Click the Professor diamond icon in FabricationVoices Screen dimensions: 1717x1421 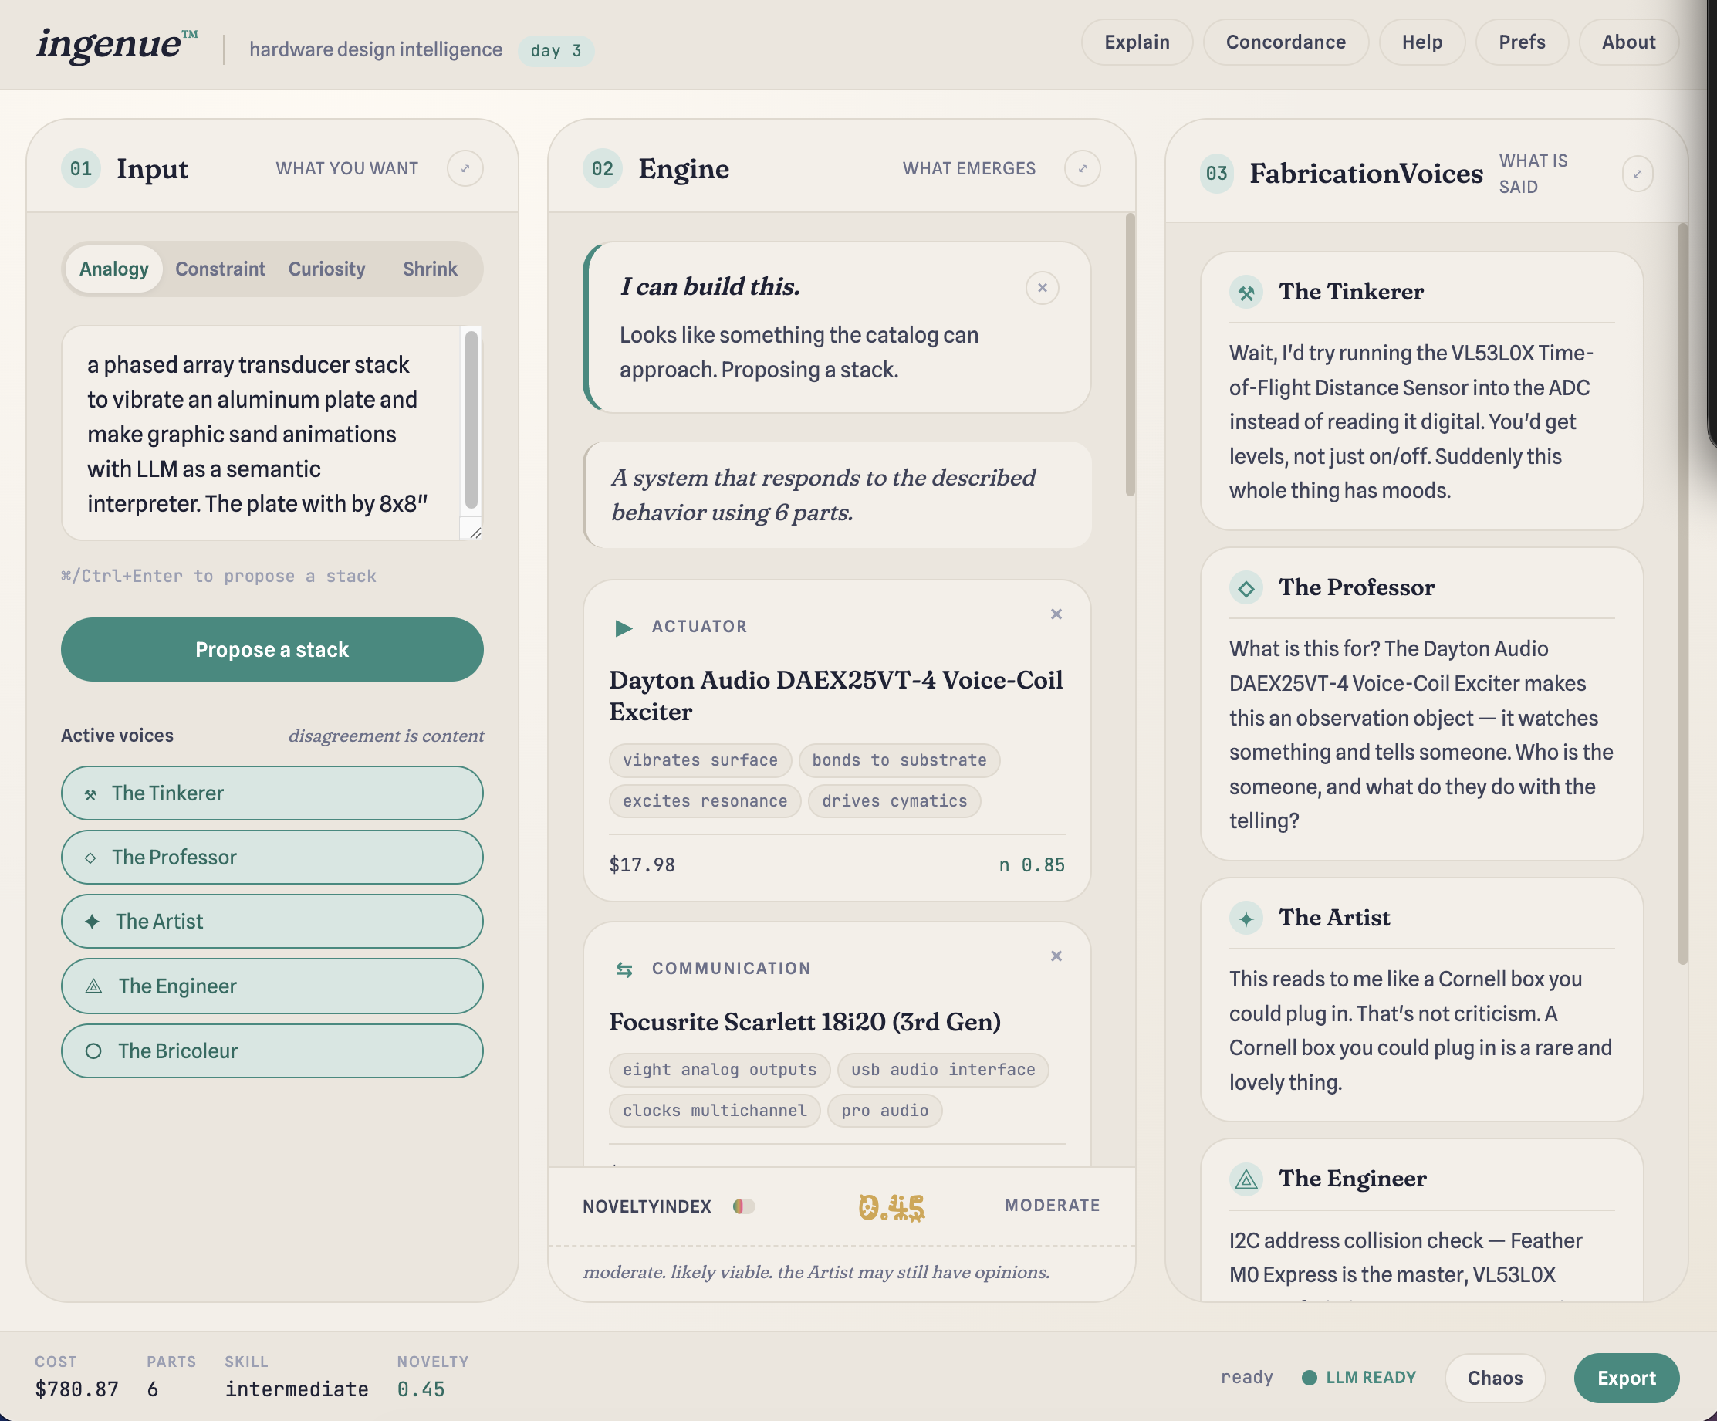[1246, 588]
